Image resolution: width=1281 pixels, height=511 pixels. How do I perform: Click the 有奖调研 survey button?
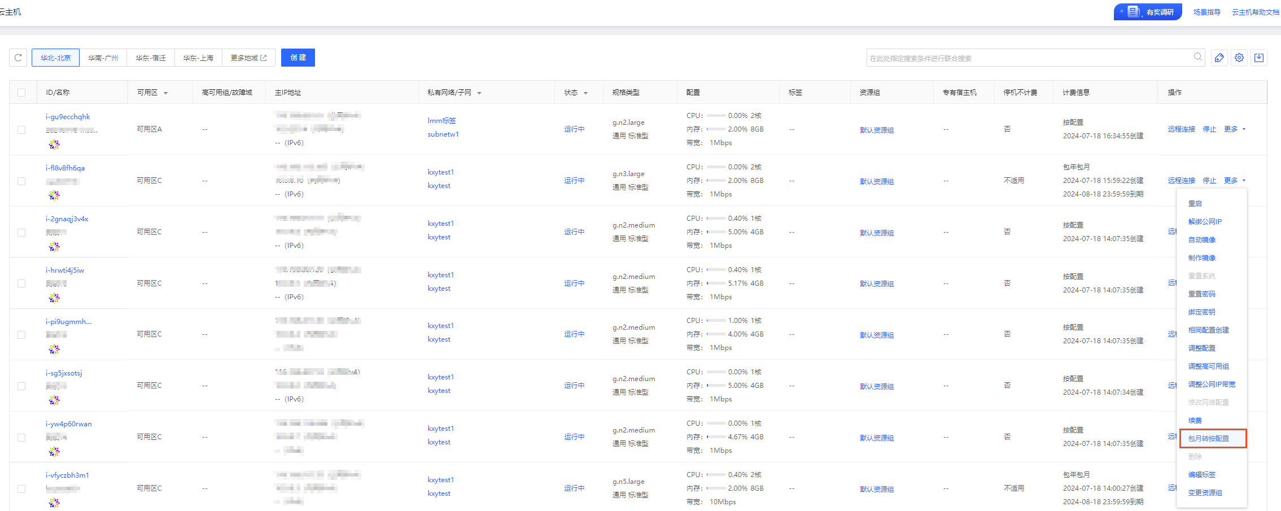pos(1148,12)
